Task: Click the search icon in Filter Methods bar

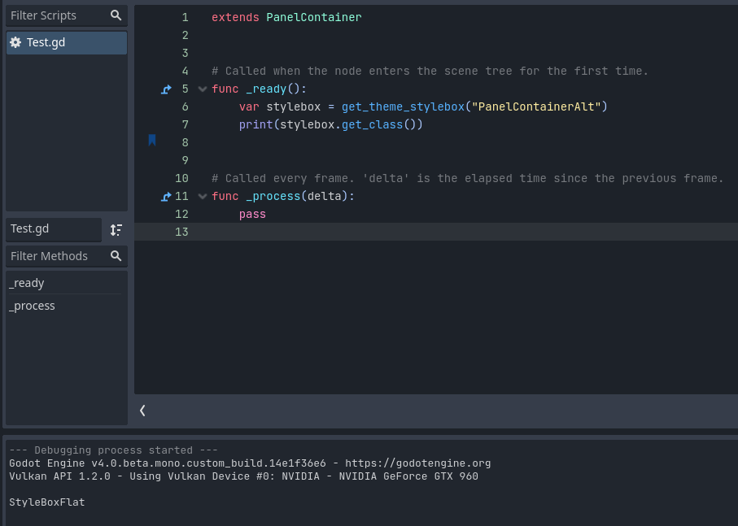Action: pyautogui.click(x=116, y=256)
